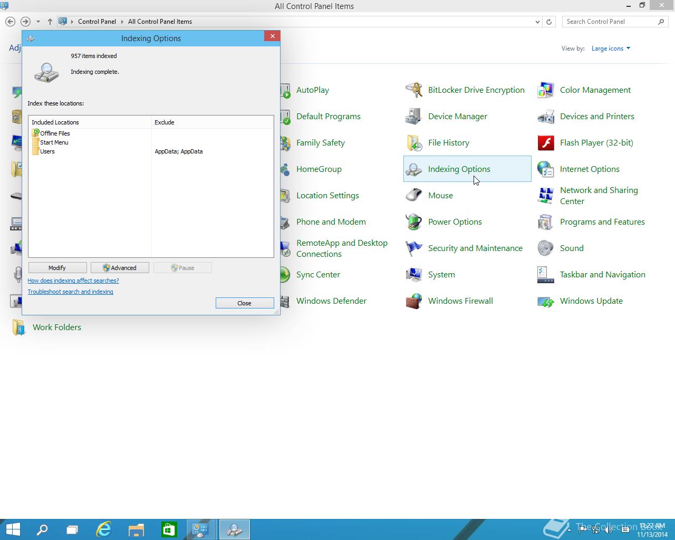Click Control Panel breadcrumb in address bar
The height and width of the screenshot is (540, 675).
point(97,22)
